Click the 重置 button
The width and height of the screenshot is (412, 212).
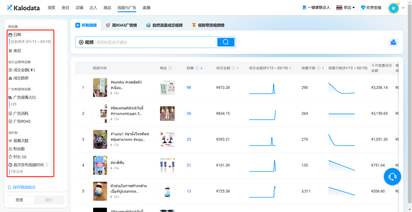click(19, 200)
